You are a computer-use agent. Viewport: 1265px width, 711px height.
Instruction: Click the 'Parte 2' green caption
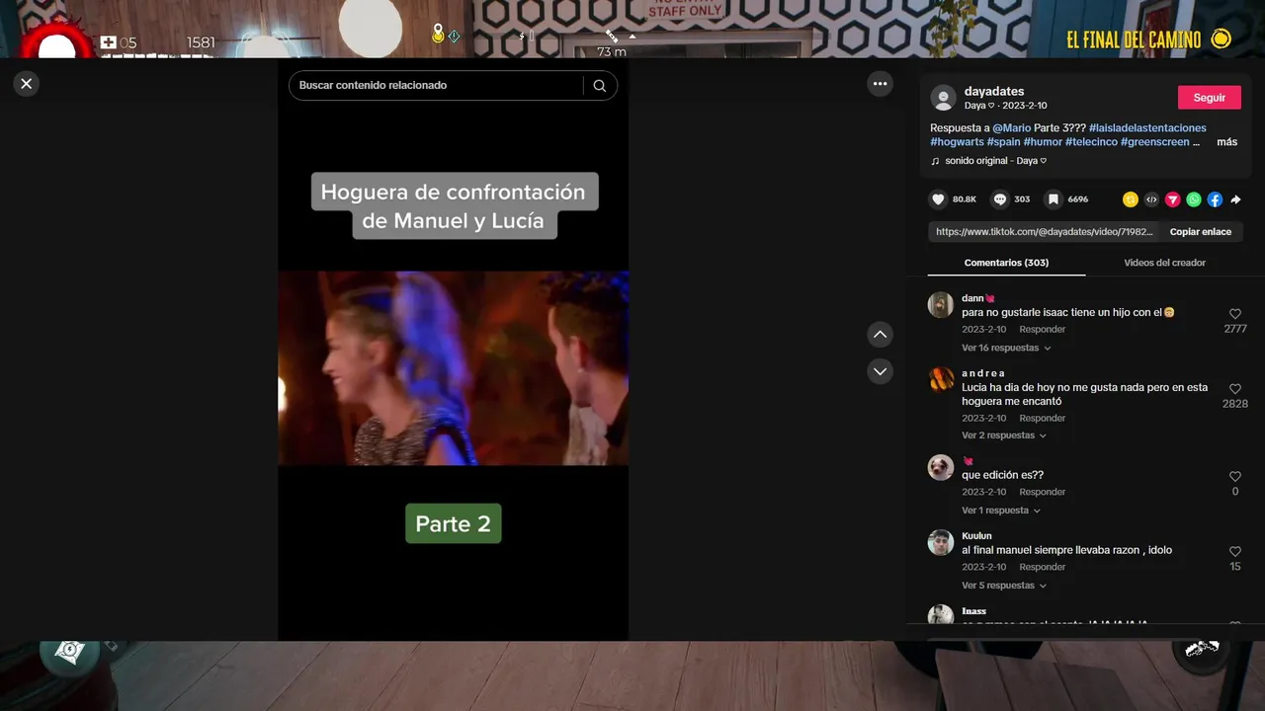pos(453,523)
